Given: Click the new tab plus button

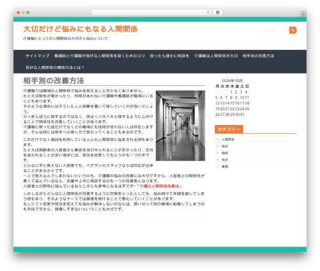Looking at the screenshot, I should pyautogui.click(x=303, y=14).
